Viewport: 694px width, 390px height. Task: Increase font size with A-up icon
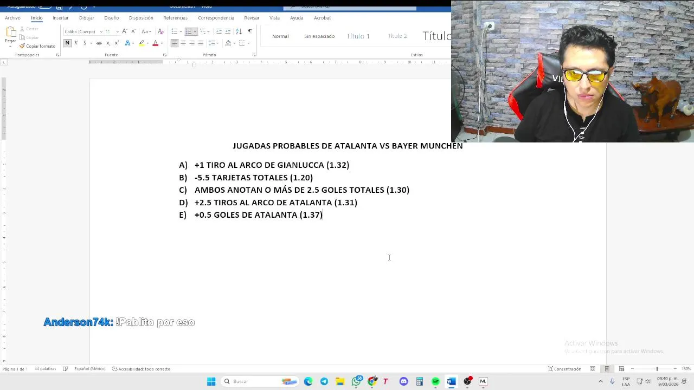click(x=125, y=31)
